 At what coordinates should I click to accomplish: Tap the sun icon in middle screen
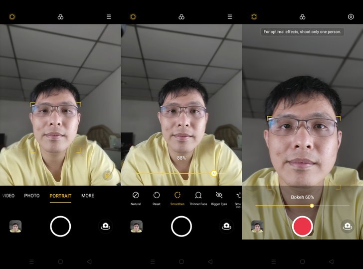click(x=133, y=16)
